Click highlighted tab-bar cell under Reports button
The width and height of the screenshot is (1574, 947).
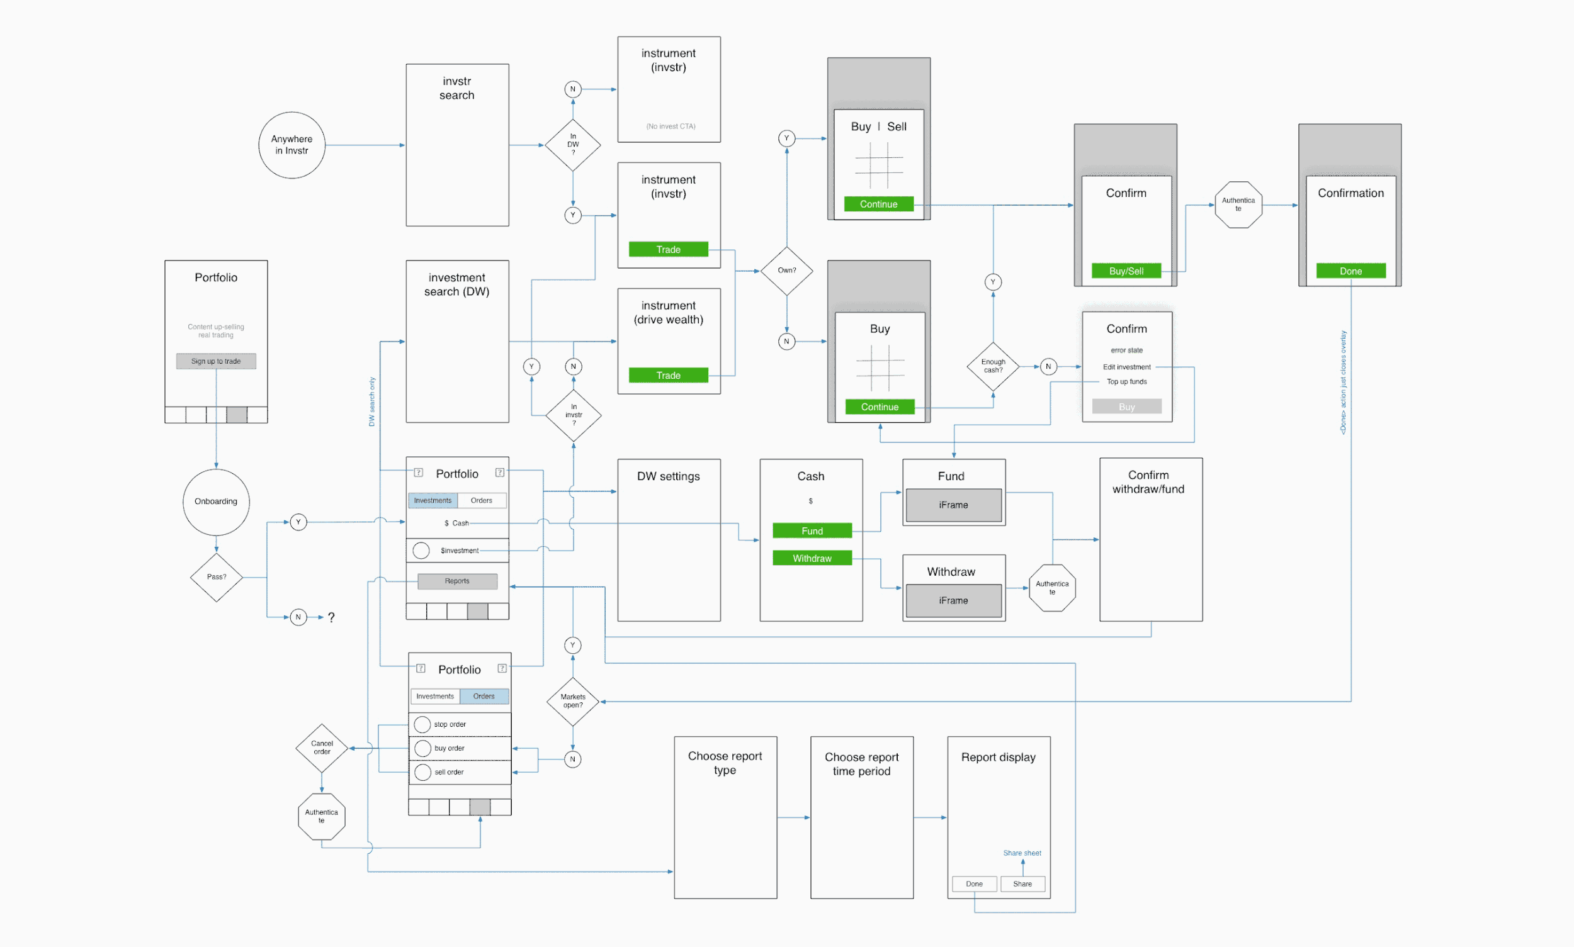pyautogui.click(x=478, y=612)
